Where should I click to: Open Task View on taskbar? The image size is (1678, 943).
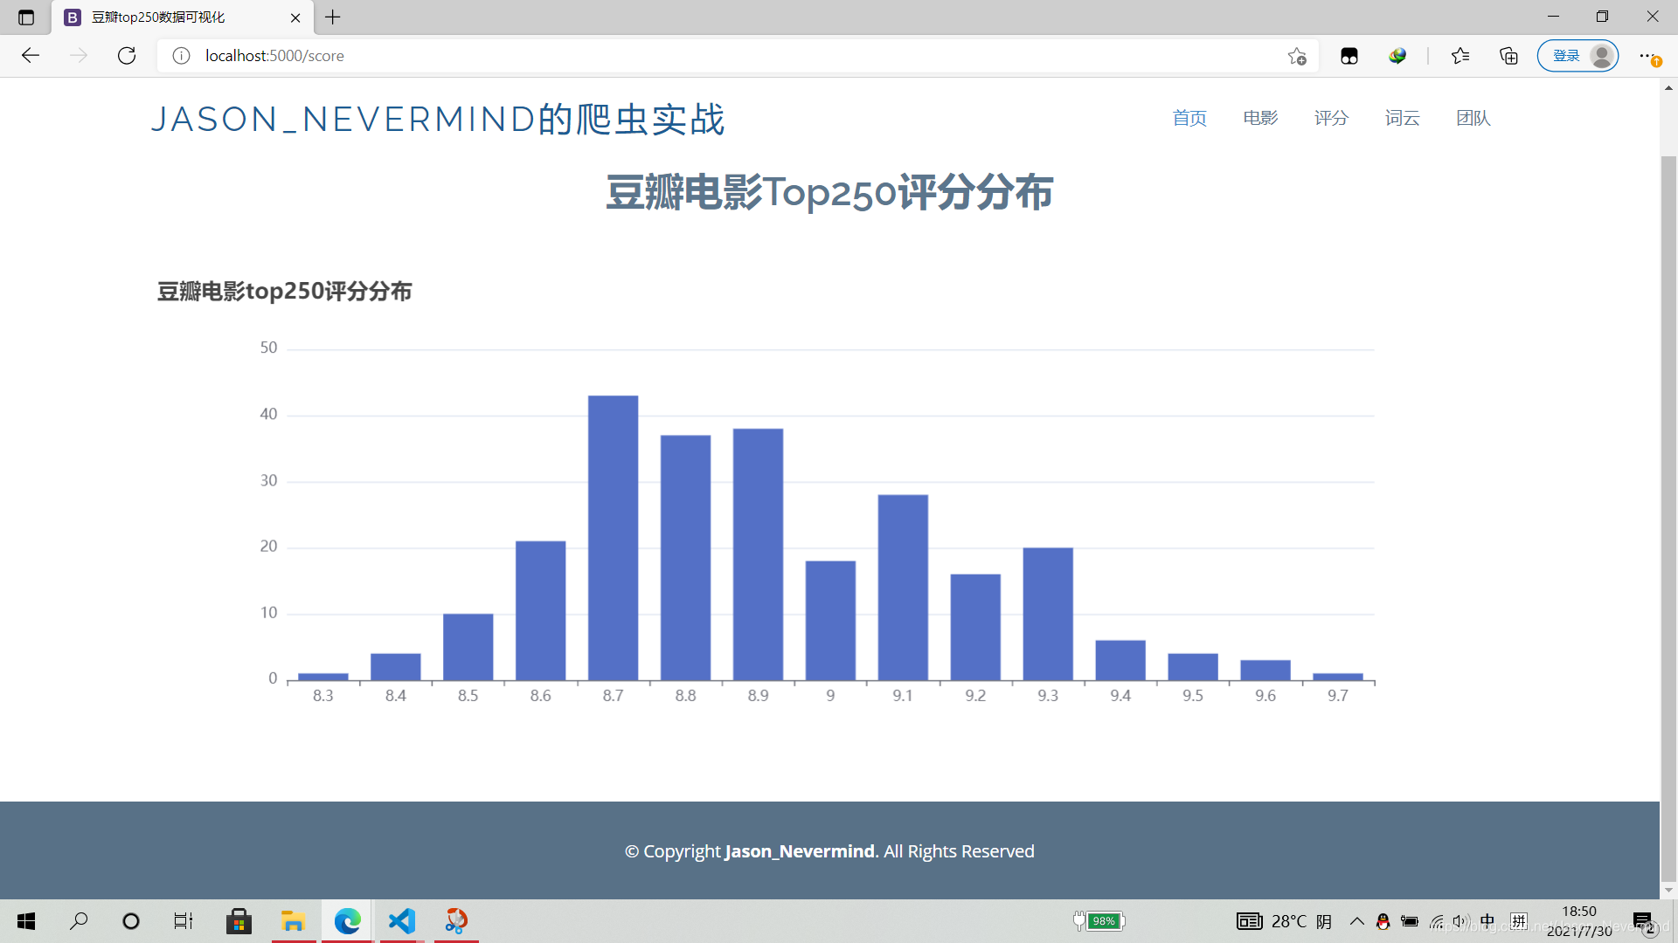(x=184, y=921)
